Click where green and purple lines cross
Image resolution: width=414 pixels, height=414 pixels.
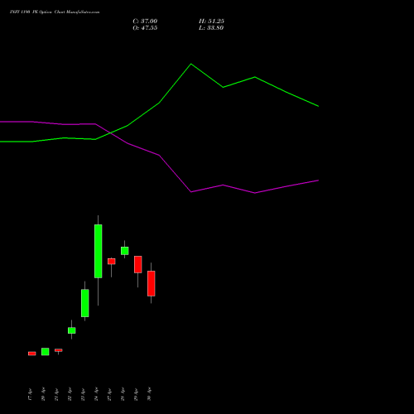[x=110, y=133]
